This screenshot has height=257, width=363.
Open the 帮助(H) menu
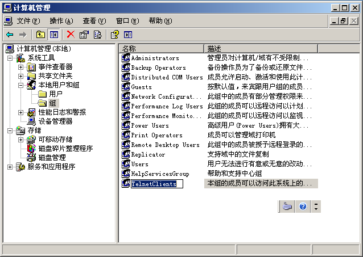[x=160, y=21]
